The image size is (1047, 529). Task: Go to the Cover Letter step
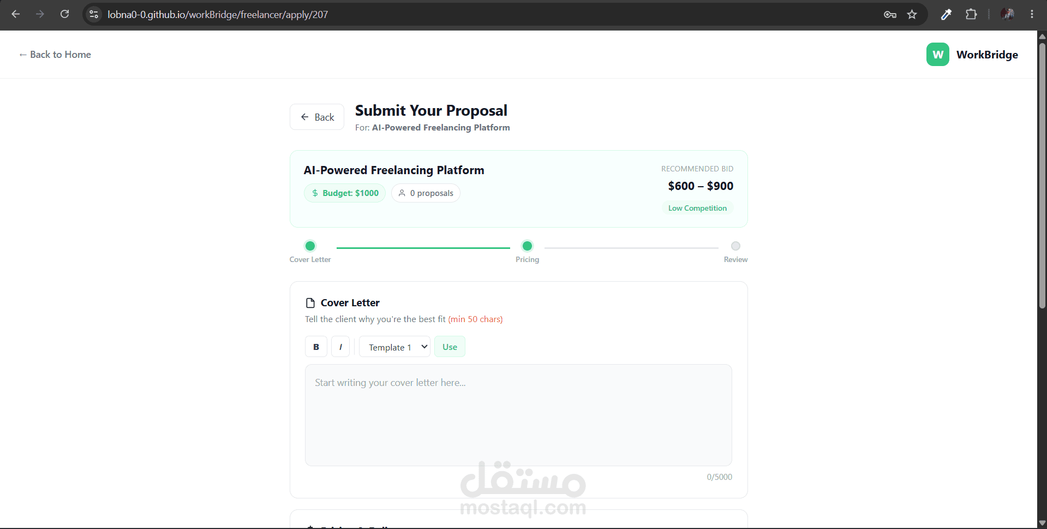(x=310, y=252)
